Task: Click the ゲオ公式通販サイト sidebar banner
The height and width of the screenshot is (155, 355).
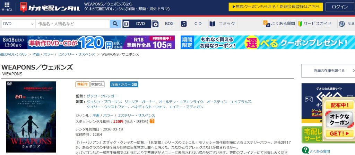Action: (x=328, y=103)
